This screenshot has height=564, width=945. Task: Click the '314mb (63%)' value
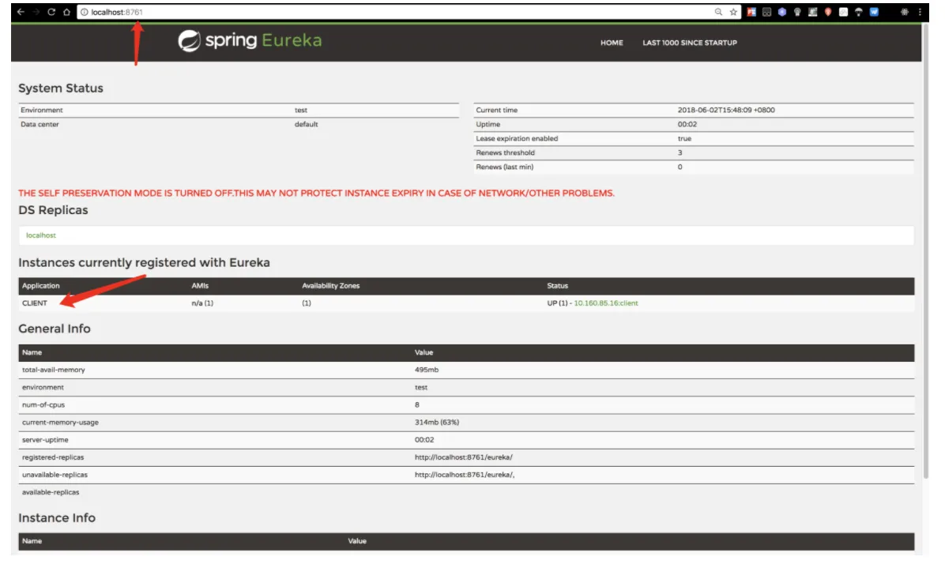[437, 423]
